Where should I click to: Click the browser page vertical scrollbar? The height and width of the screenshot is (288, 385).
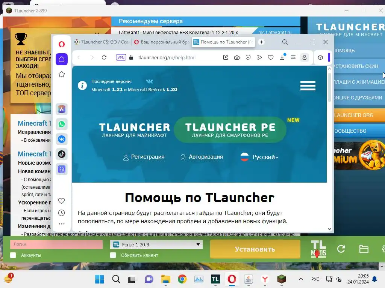click(329, 87)
